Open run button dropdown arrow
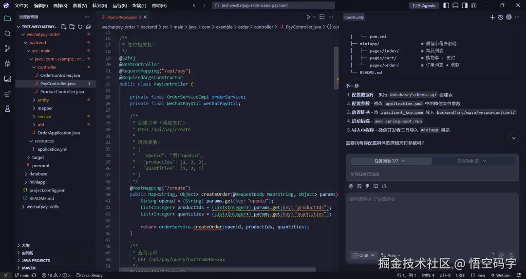 [x=314, y=17]
